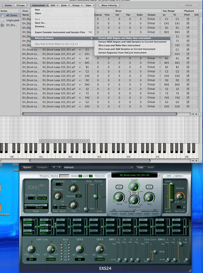Click the Tune knob
Viewport: 203px width, 273px height.
click(74, 188)
